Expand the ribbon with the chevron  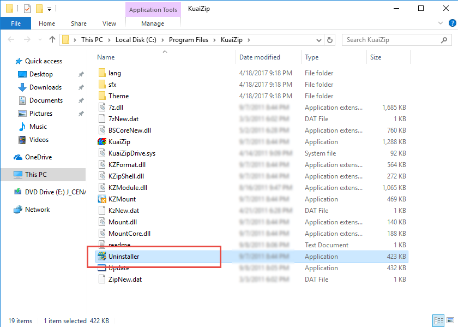[x=441, y=23]
